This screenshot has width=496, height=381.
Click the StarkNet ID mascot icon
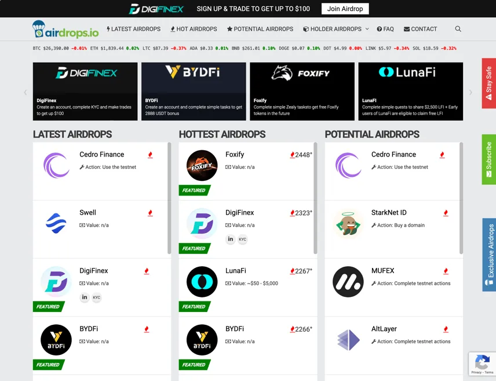(348, 223)
